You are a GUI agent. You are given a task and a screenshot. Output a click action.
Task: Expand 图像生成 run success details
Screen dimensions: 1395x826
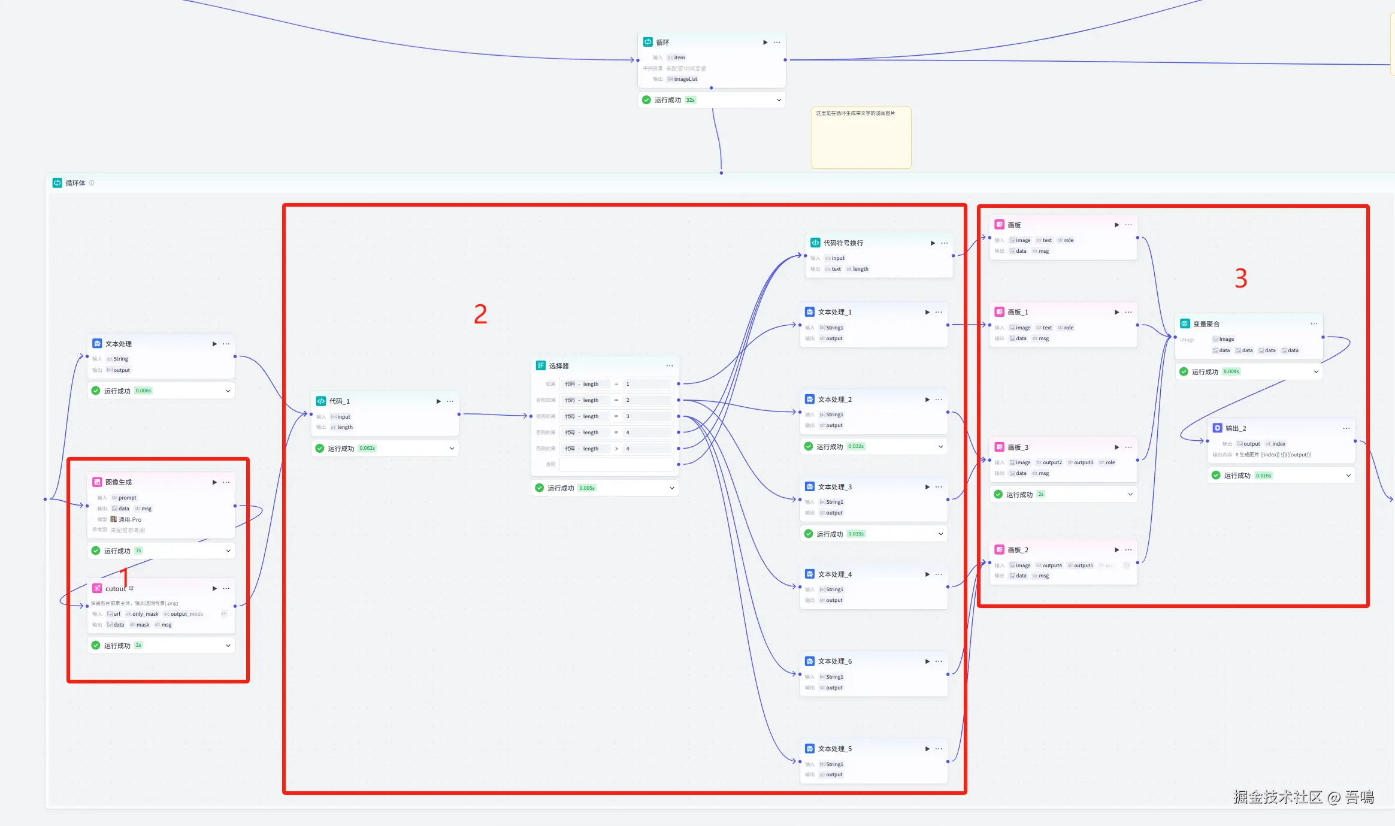[228, 551]
